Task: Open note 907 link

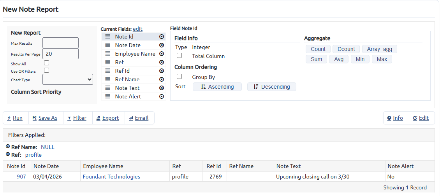Action: pos(21,177)
